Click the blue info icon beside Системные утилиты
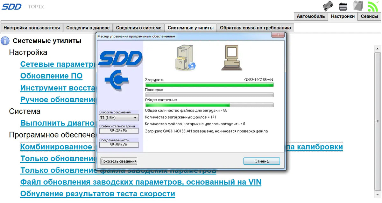This screenshot has width=382, height=203. point(5,41)
